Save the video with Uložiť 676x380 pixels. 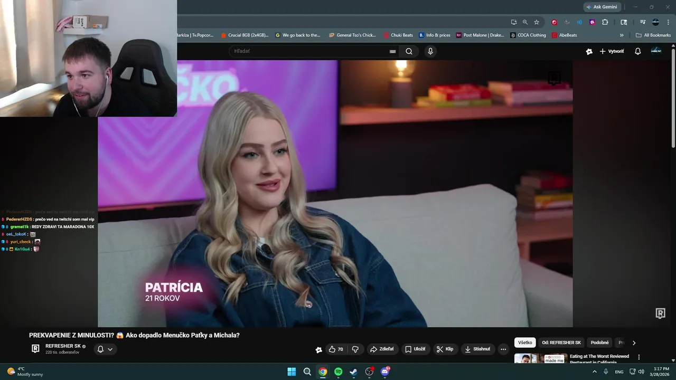point(415,349)
